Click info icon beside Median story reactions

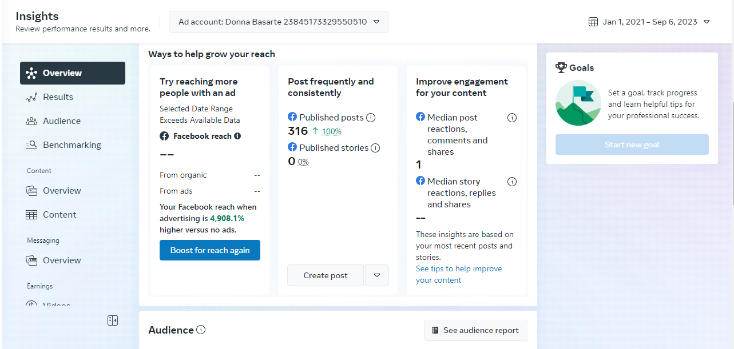pos(512,182)
